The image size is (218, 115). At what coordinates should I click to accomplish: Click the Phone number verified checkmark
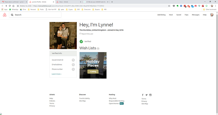(x=73, y=69)
